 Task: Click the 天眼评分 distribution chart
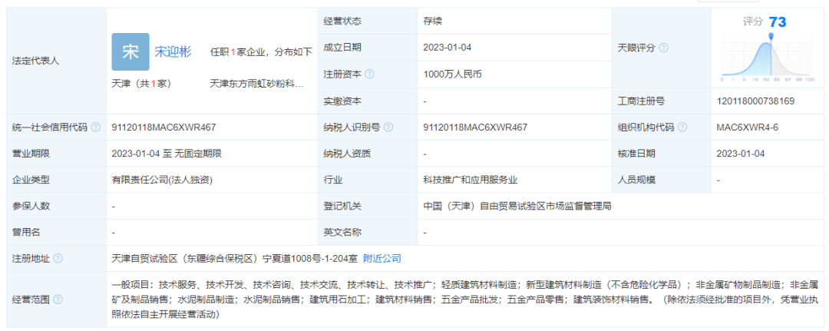[x=768, y=57]
